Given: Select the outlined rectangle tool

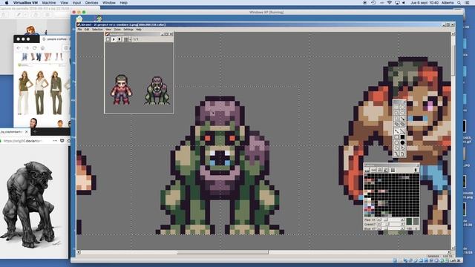Looking at the screenshot, I should coord(396,137).
